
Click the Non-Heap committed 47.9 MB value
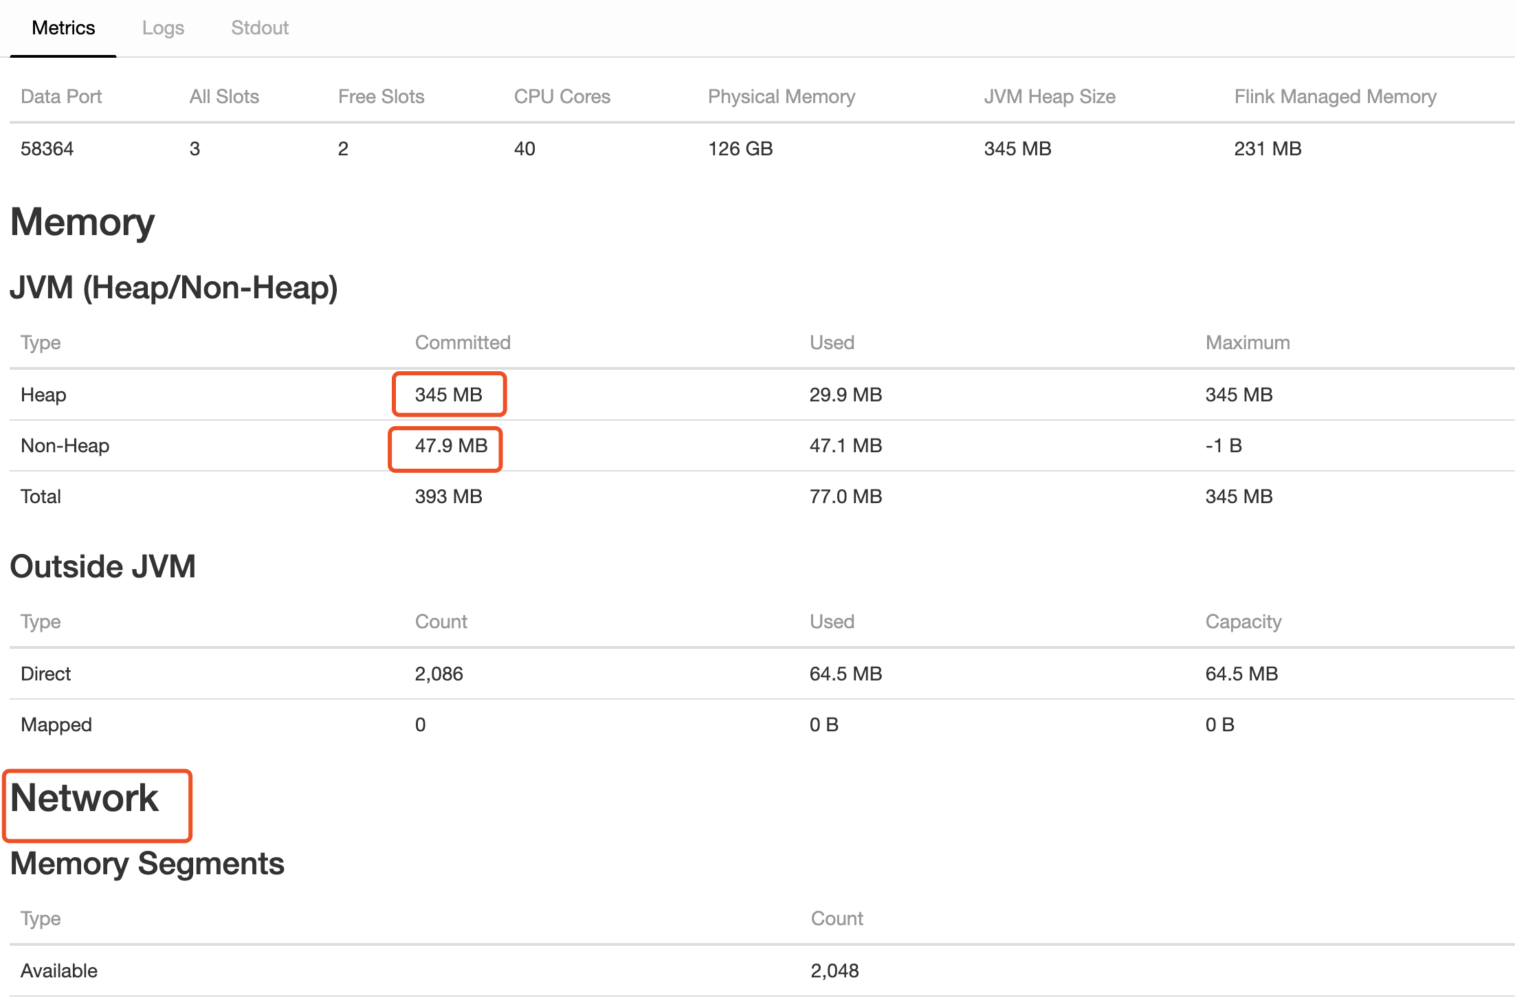tap(450, 446)
